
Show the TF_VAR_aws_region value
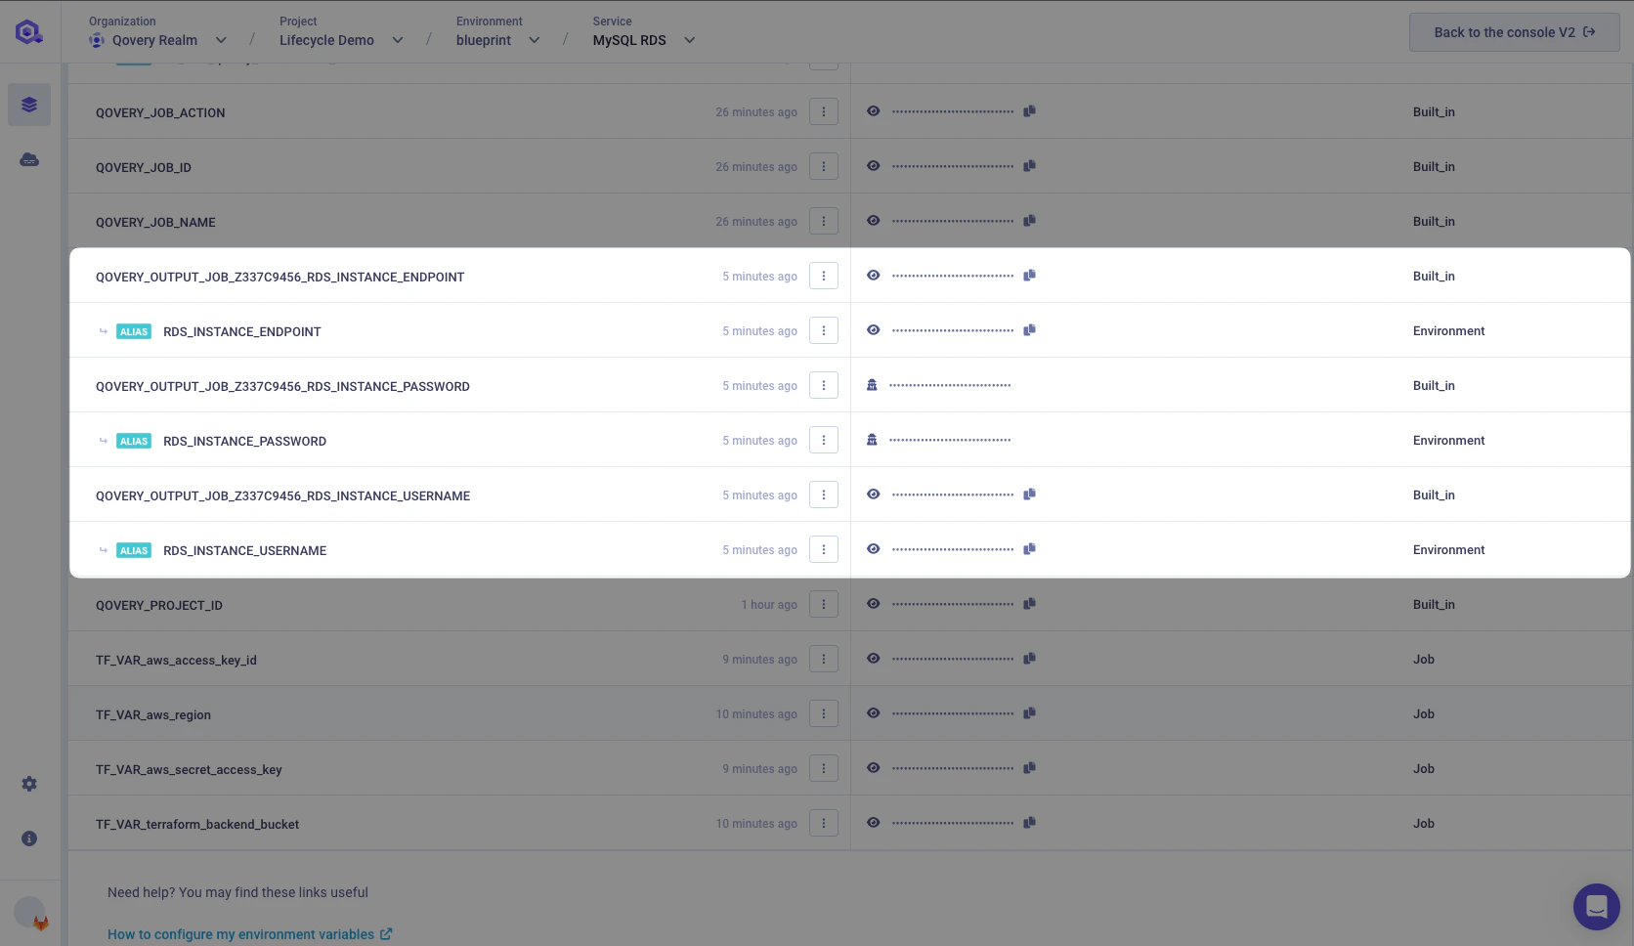(x=874, y=713)
